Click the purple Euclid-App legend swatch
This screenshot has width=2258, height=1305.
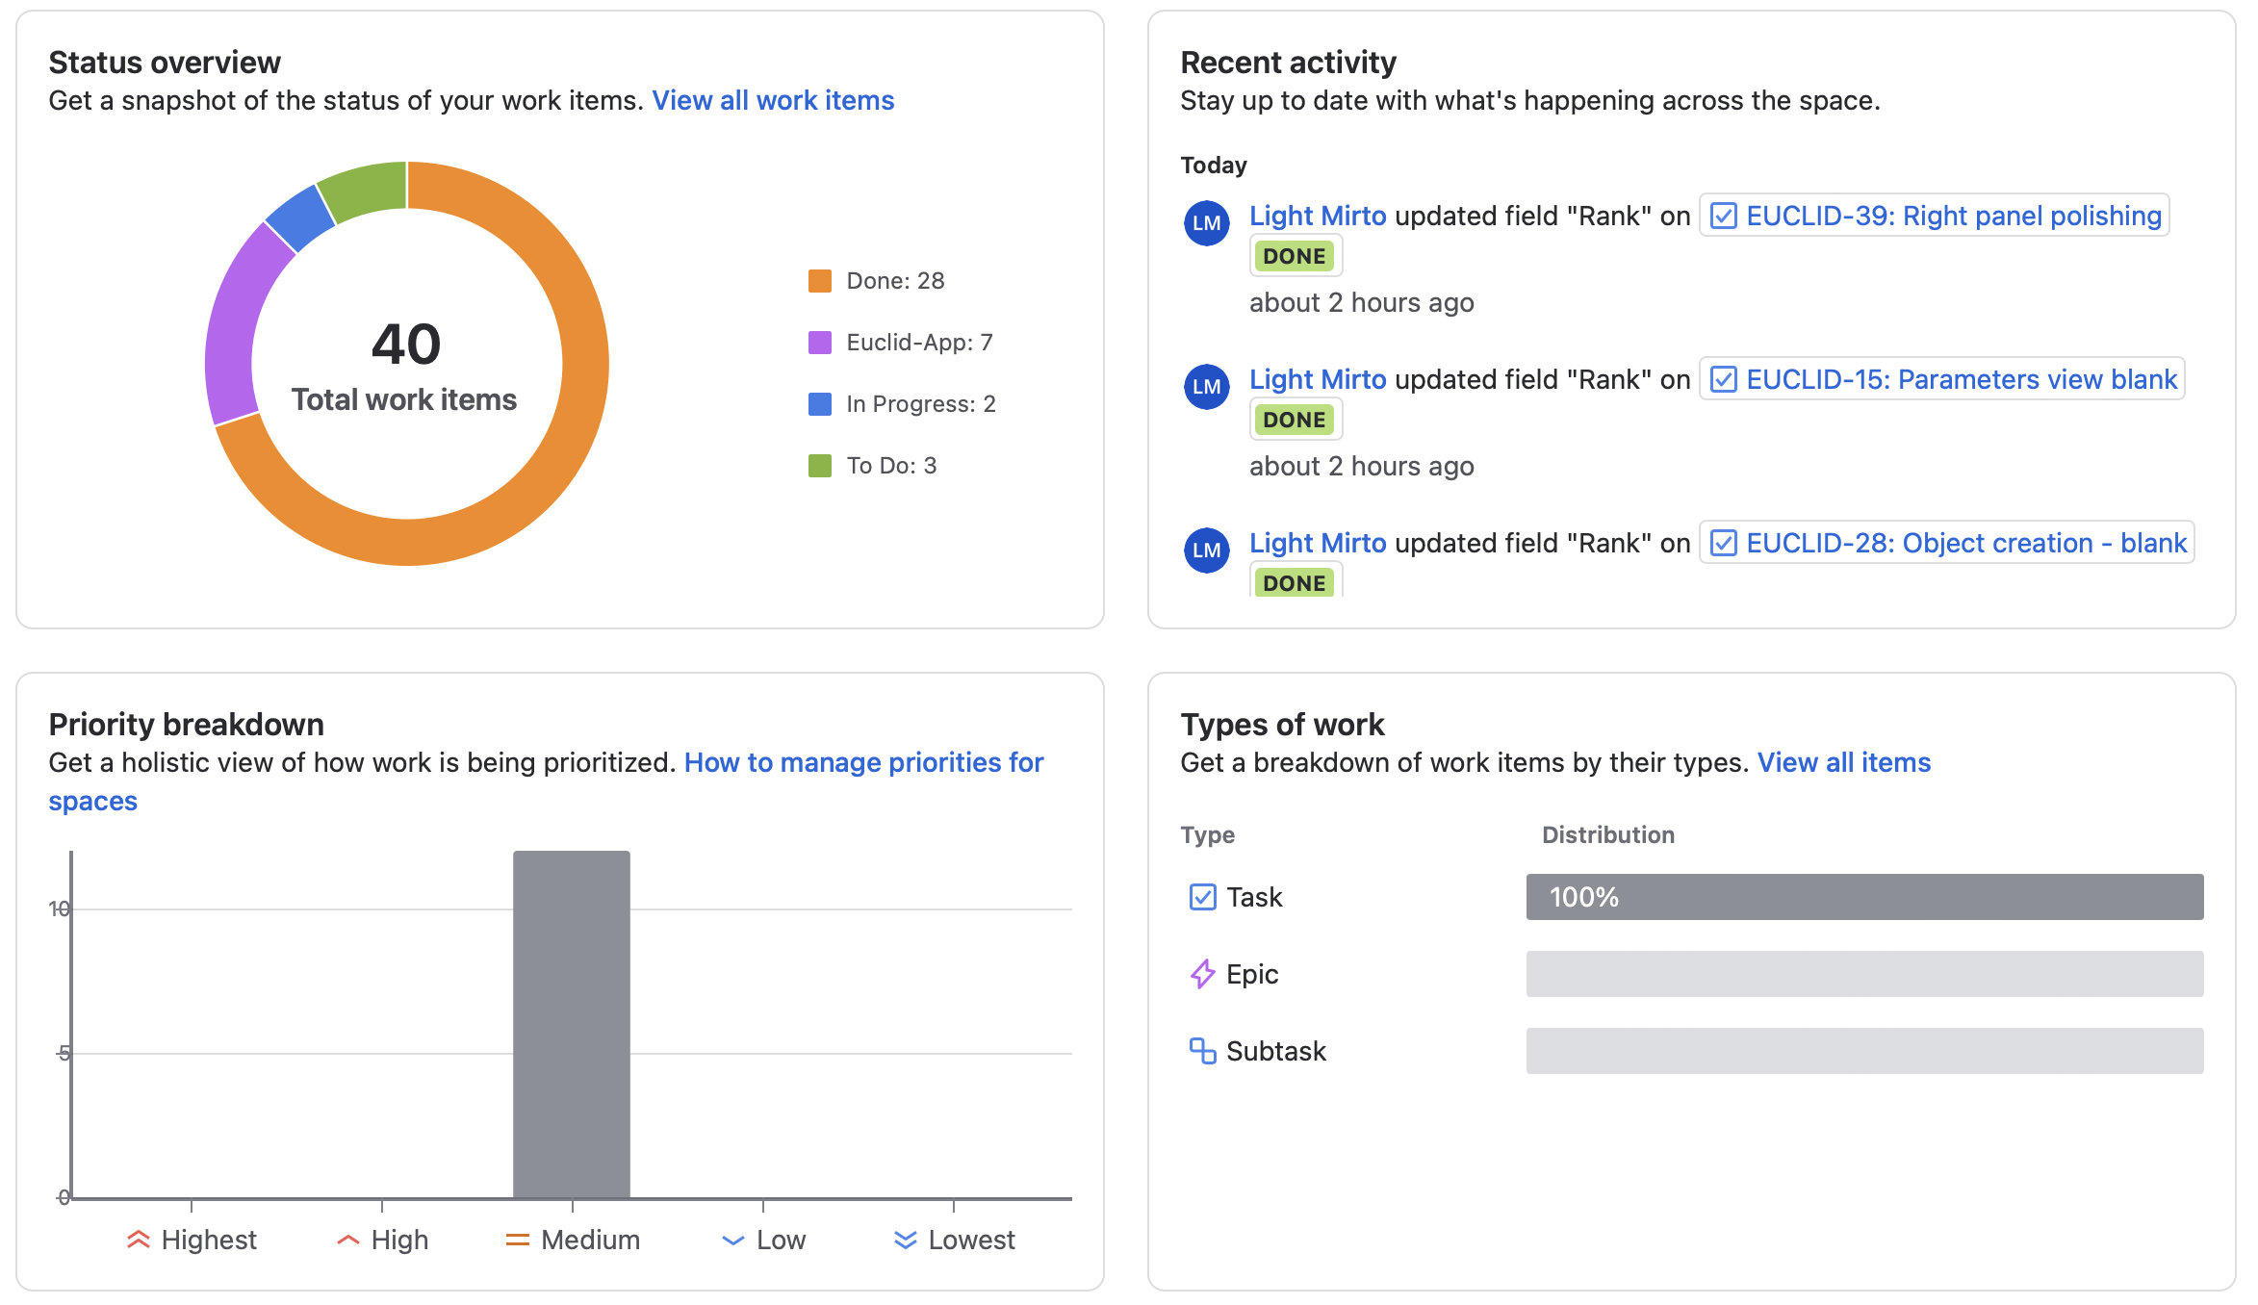click(x=820, y=343)
